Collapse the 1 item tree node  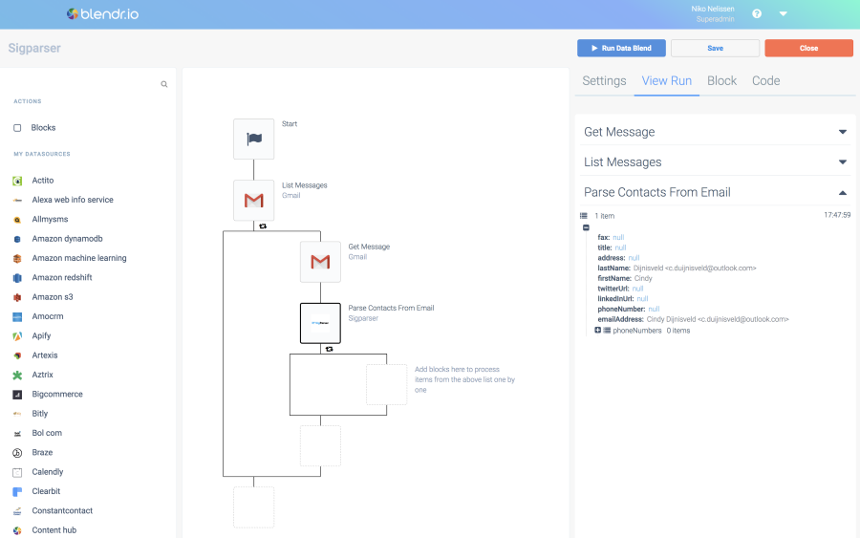586,227
